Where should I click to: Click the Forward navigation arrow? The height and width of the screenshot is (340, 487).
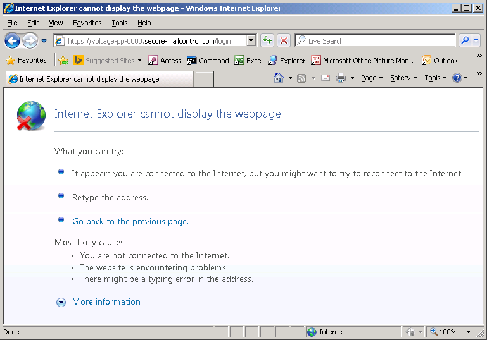click(x=30, y=40)
